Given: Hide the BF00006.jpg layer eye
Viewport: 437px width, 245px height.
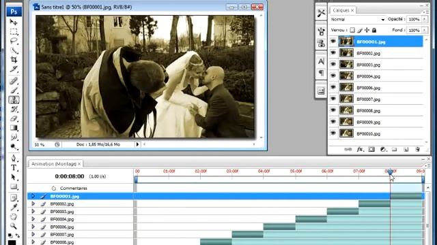Looking at the screenshot, I should pyautogui.click(x=333, y=87).
